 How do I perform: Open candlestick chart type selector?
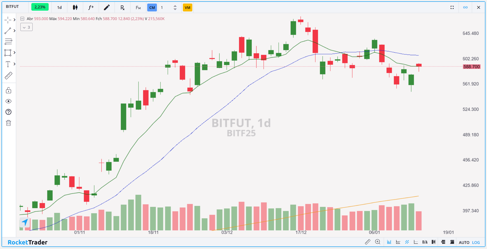75,7
